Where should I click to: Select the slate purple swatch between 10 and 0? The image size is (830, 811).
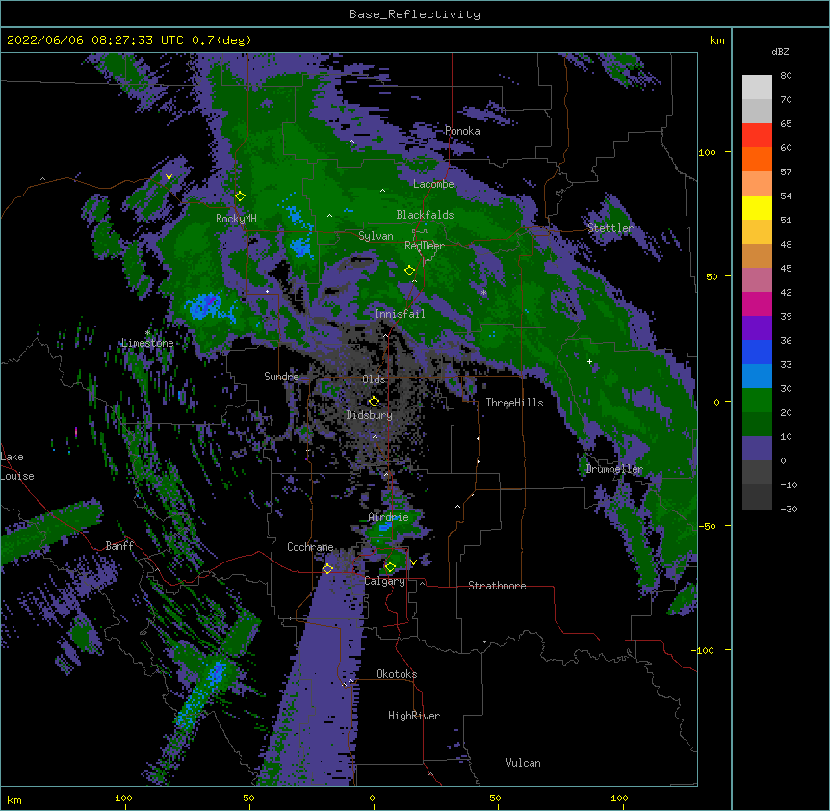(757, 449)
